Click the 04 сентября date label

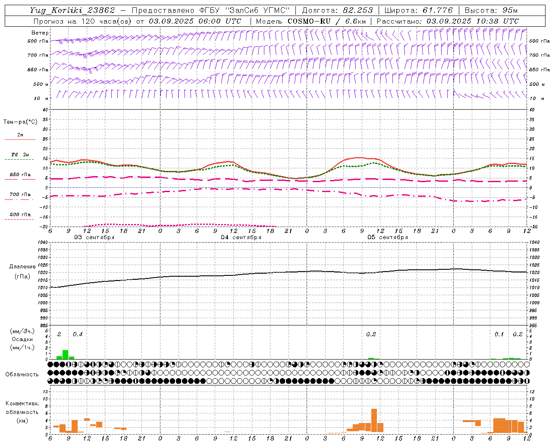click(x=241, y=237)
